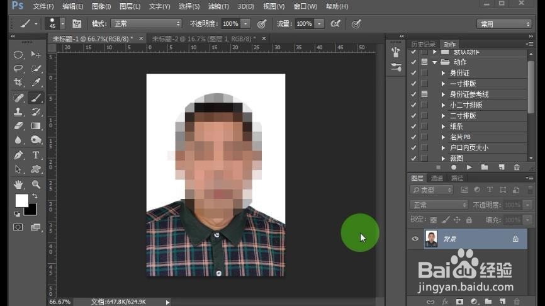Select the Healing Brush tool
545x306 pixels.
click(18, 98)
